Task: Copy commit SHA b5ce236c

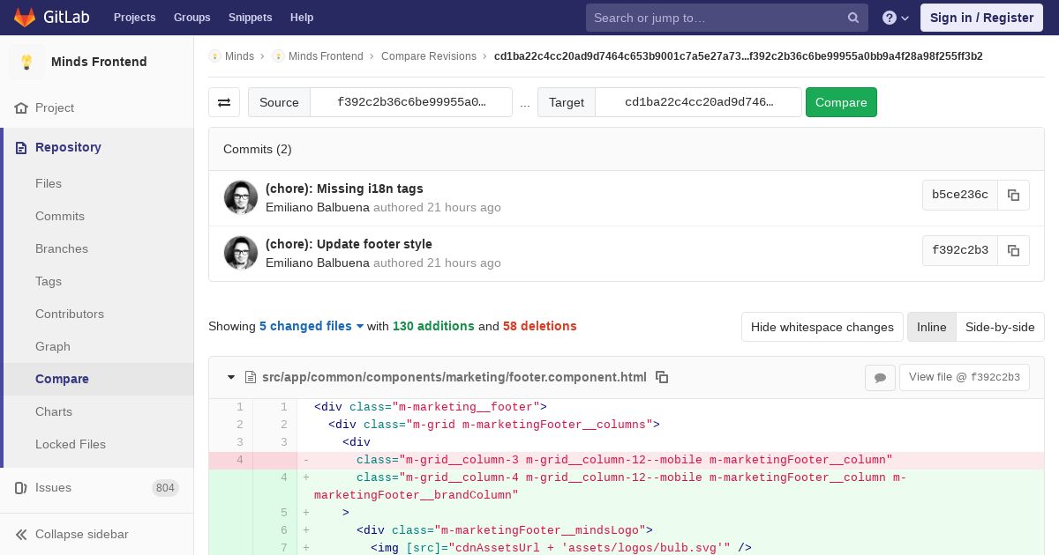Action: point(1013,195)
